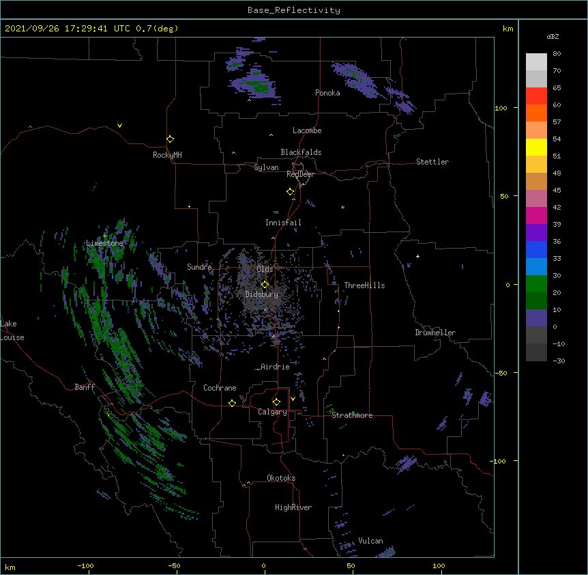This screenshot has height=575, width=588.
Task: Select the HighRiver label
Action: pos(293,507)
